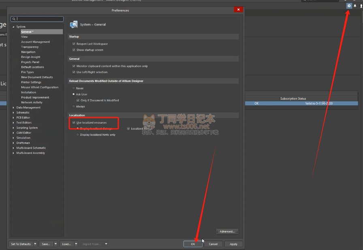Select Account Management in the System tree
363x250 pixels.
pos(36,42)
